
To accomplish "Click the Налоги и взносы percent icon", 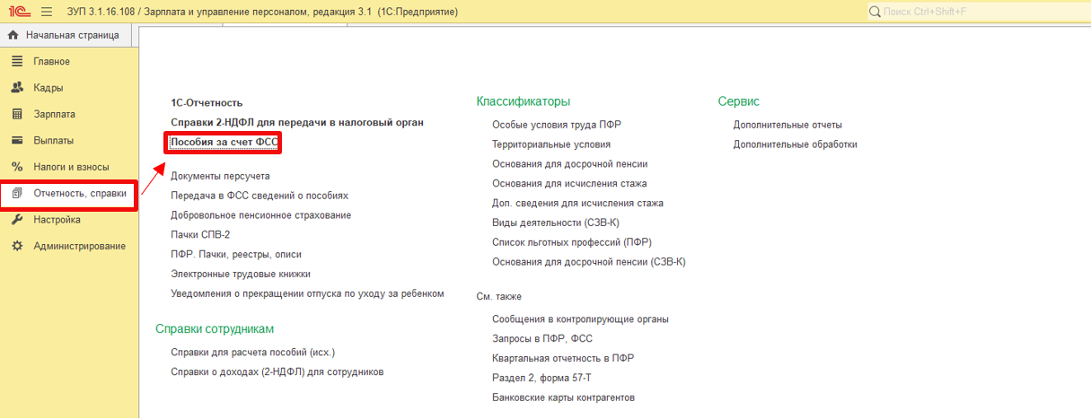I will pyautogui.click(x=16, y=167).
